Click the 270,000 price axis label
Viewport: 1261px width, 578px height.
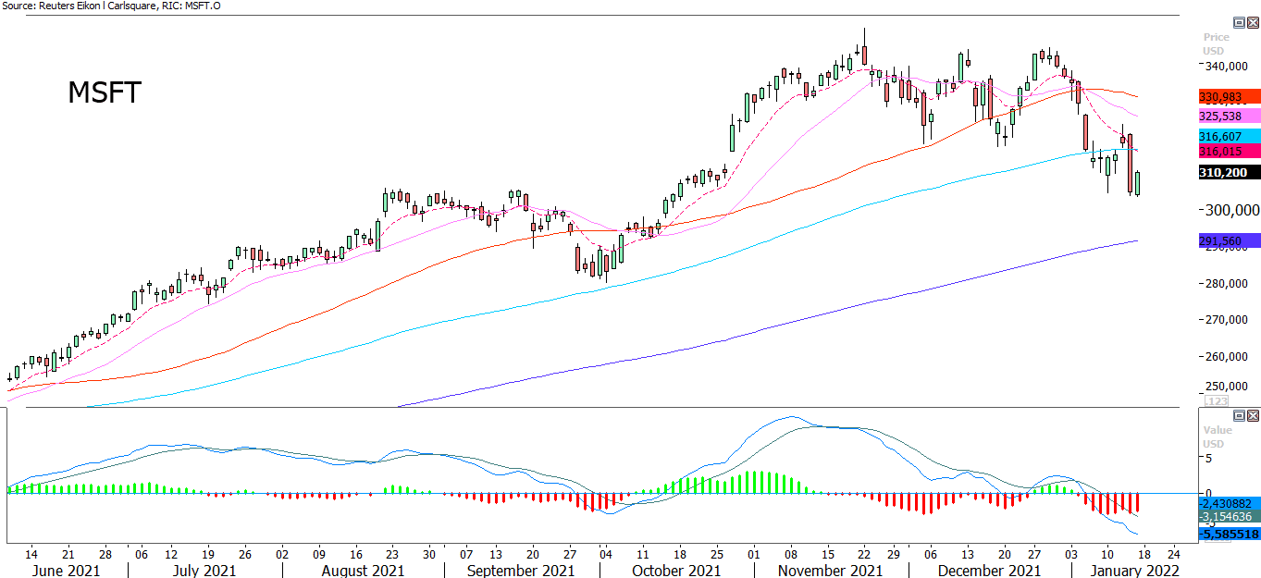pos(1227,320)
